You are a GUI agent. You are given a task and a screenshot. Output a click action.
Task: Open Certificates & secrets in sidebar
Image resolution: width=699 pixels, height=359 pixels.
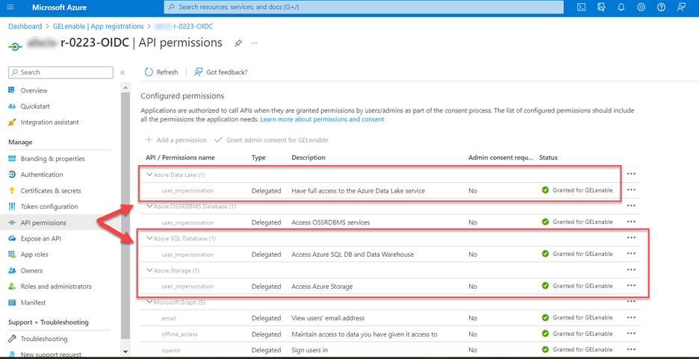click(51, 190)
